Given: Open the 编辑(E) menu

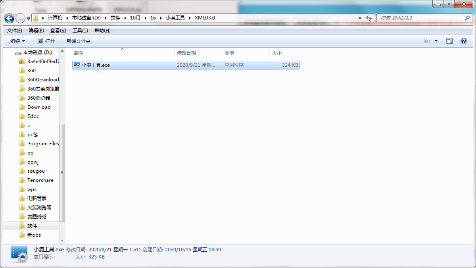Looking at the screenshot, I should point(36,31).
